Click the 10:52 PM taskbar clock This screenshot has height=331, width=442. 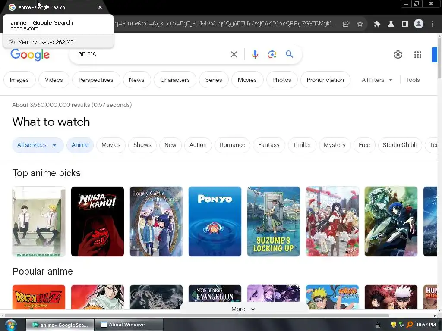tap(426, 325)
